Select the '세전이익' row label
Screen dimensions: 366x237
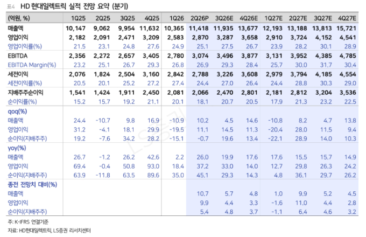pyautogui.click(x=18, y=74)
